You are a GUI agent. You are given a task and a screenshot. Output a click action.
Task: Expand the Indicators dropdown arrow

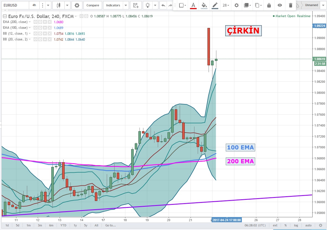tap(126, 5)
